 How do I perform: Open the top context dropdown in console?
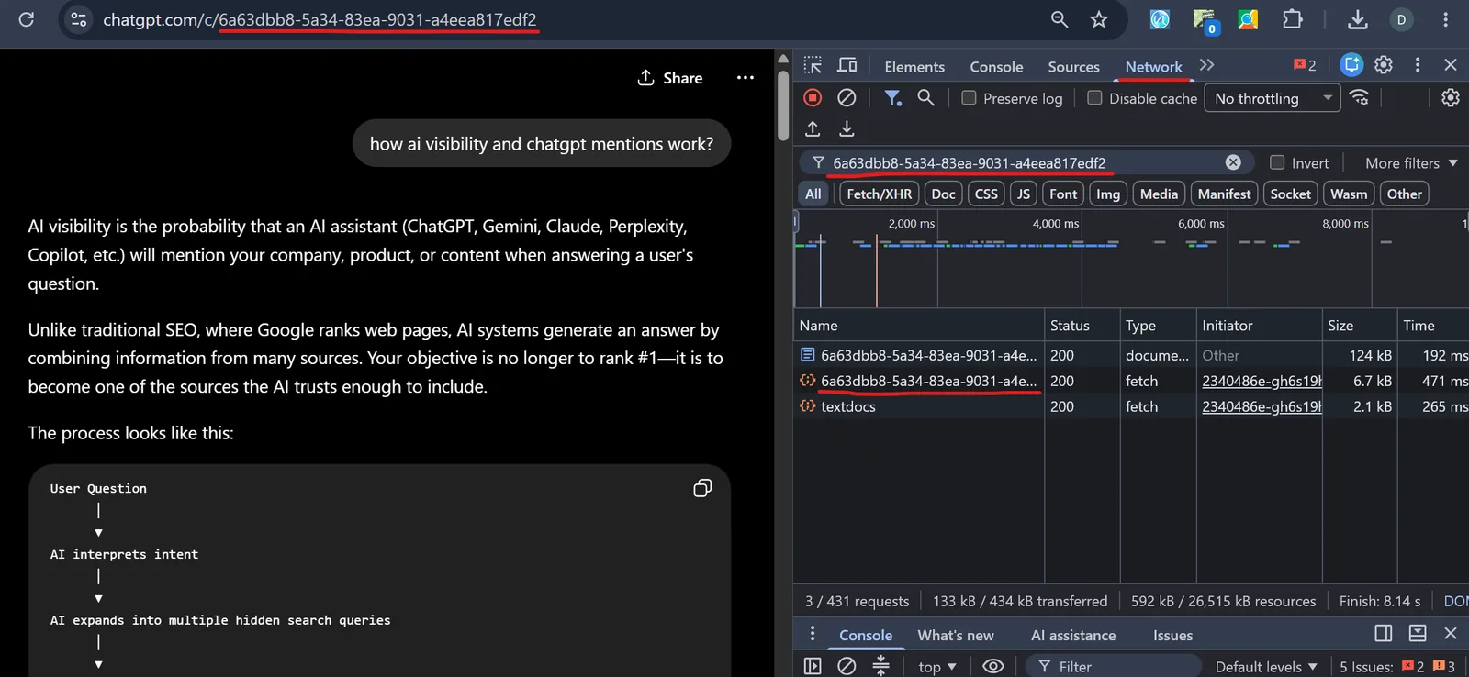pyautogui.click(x=937, y=667)
